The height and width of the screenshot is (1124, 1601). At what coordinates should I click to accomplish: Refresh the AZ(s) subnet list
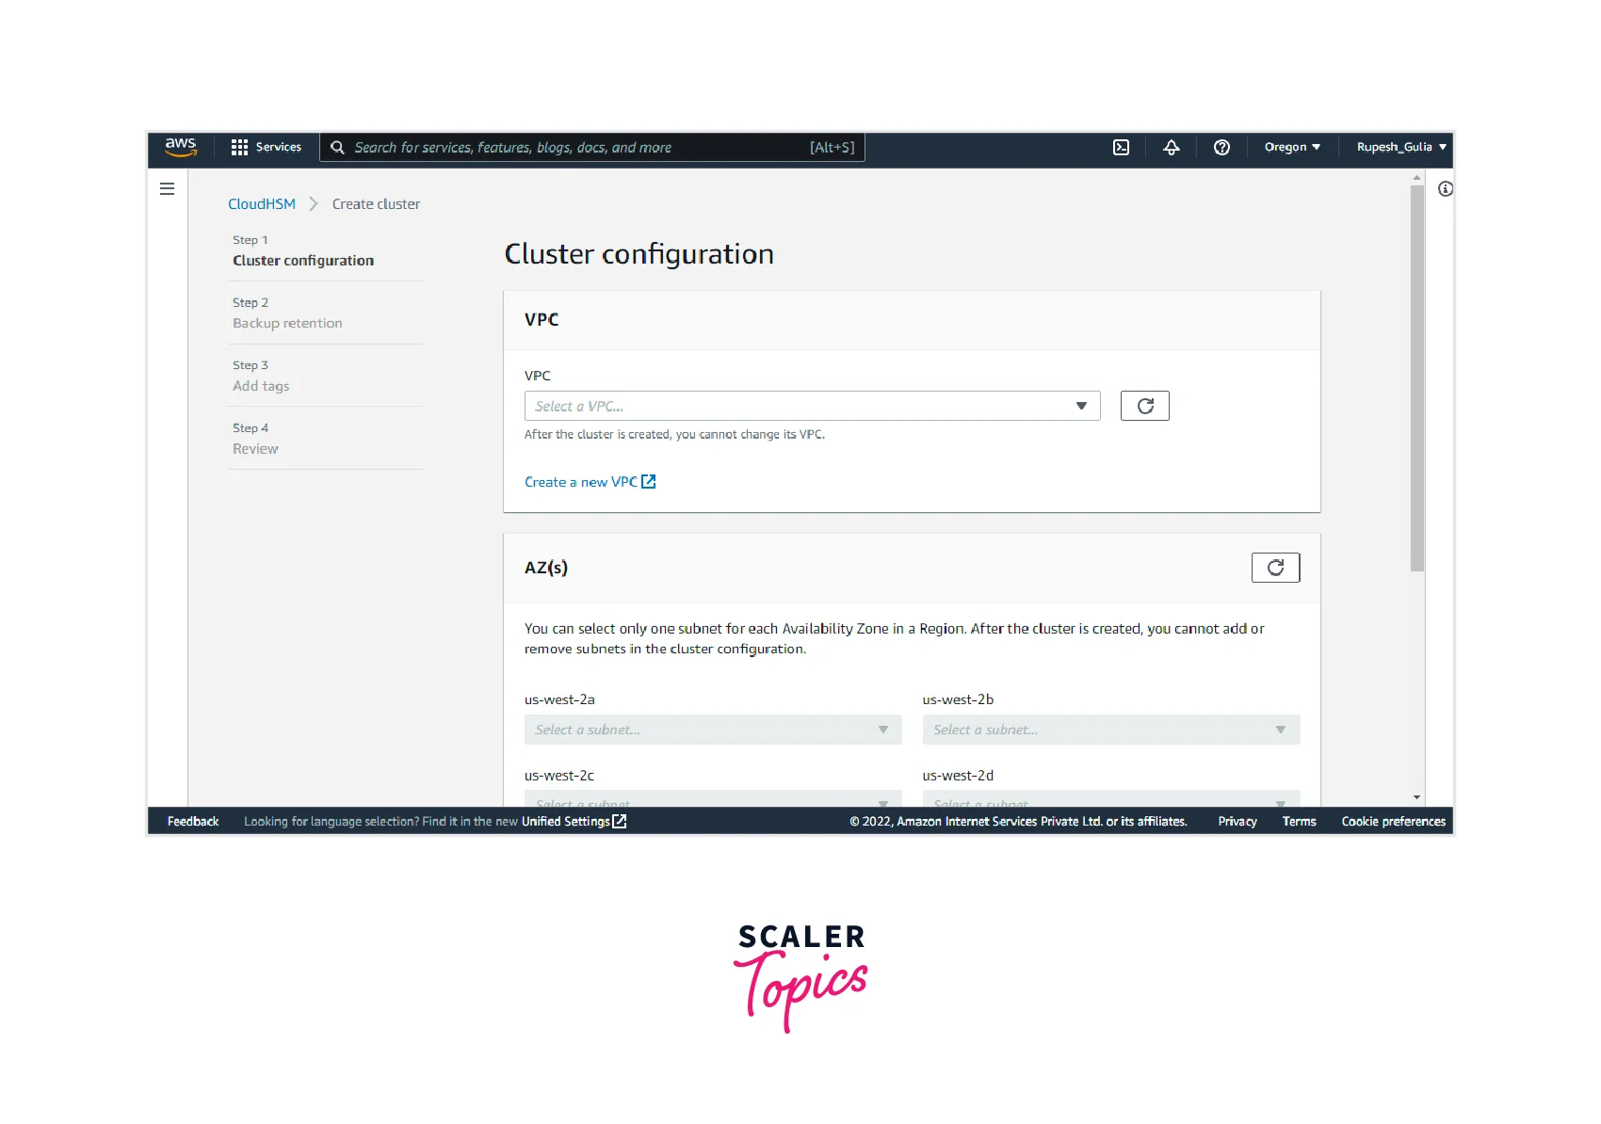point(1275,568)
